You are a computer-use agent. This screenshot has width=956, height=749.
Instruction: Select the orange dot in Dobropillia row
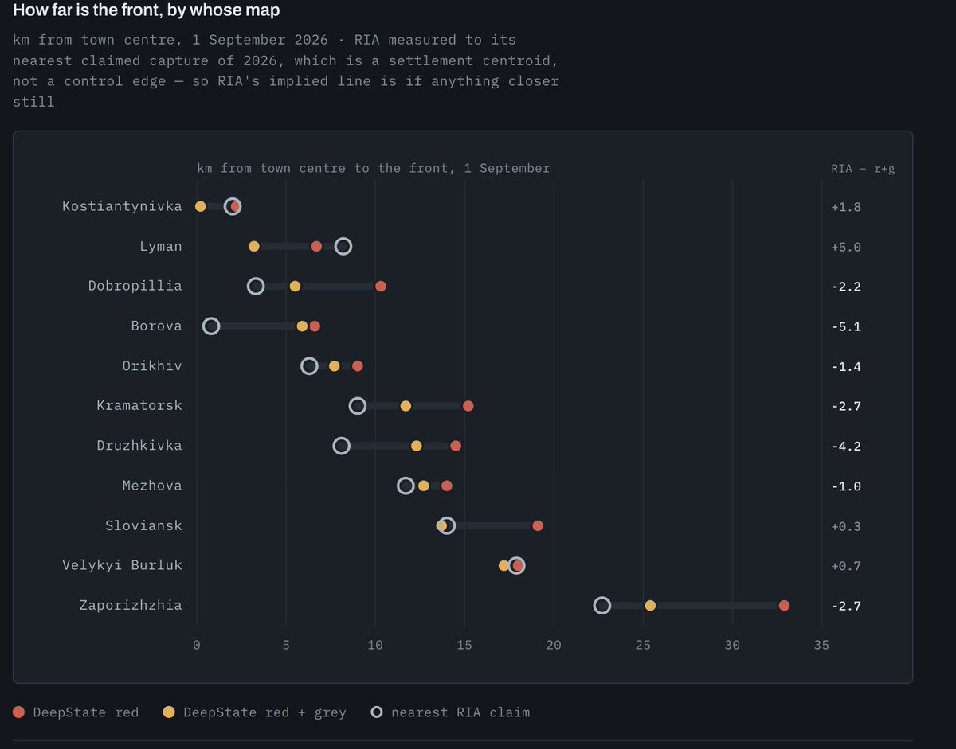295,287
